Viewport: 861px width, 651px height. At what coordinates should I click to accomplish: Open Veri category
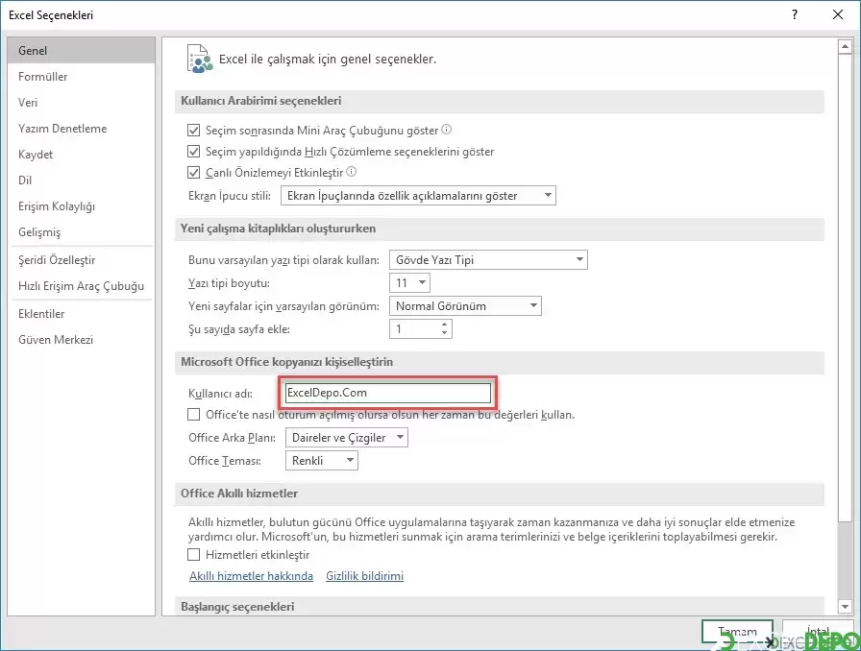click(x=82, y=102)
